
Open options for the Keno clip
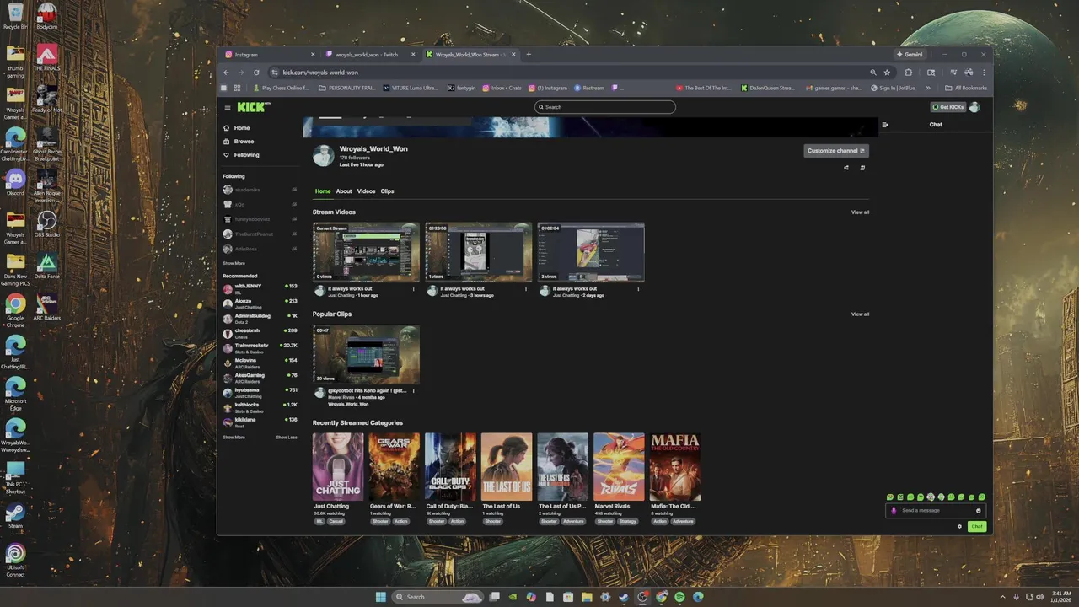[414, 391]
